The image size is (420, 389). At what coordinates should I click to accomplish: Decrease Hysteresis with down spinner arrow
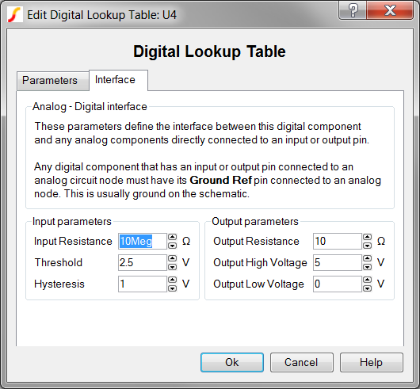click(172, 288)
